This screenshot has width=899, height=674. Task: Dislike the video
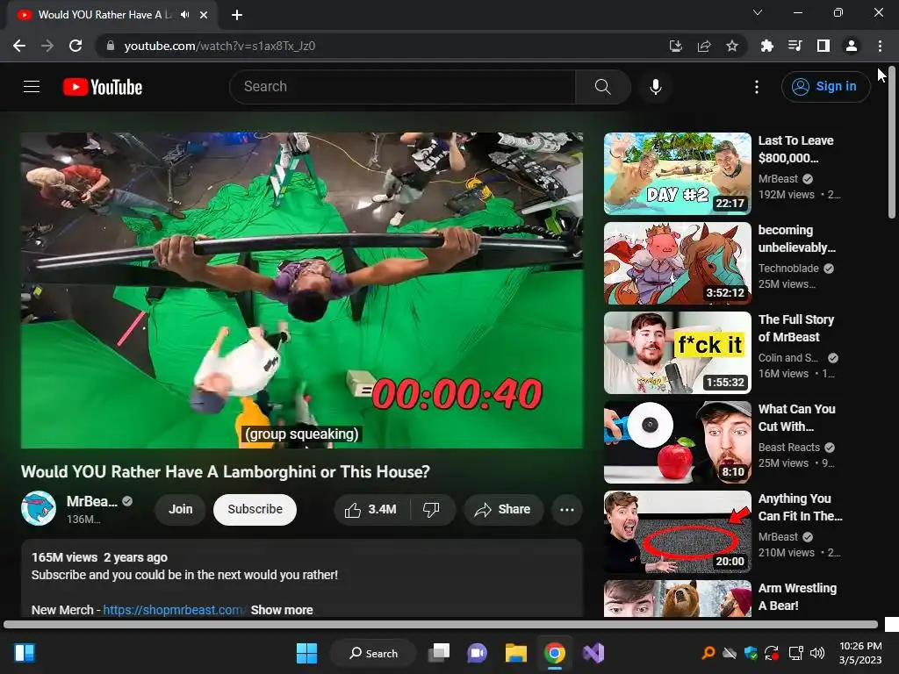431,510
